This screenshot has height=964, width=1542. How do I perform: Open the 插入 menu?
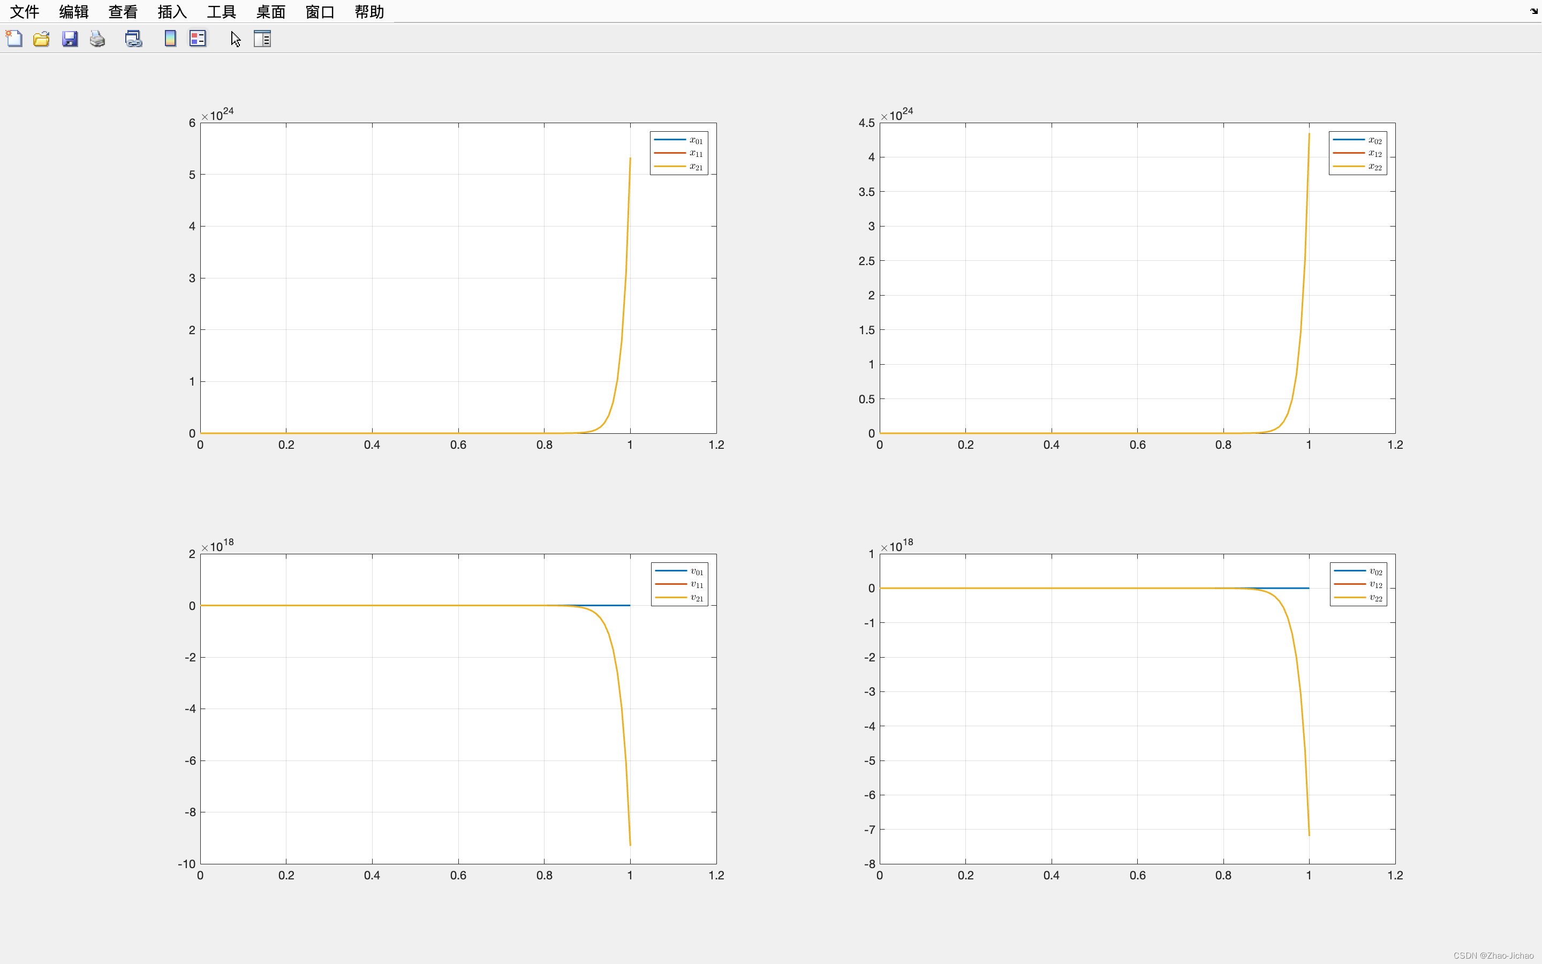[172, 11]
